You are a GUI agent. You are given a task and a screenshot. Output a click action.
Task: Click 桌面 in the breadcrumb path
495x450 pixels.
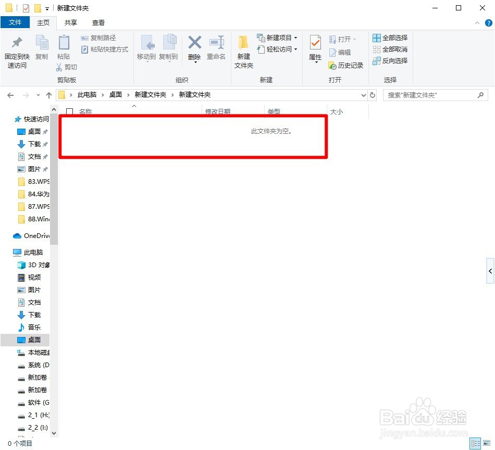pos(115,95)
